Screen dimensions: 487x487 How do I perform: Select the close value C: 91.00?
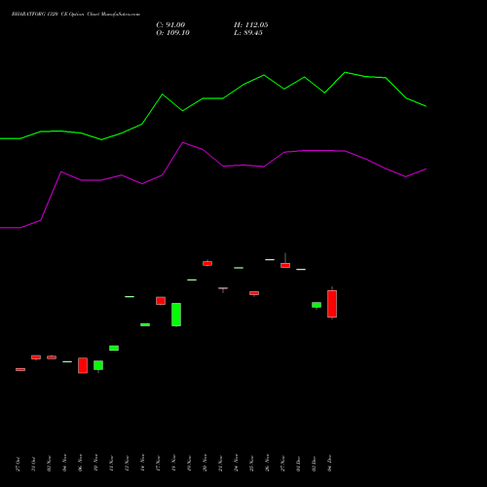[170, 25]
